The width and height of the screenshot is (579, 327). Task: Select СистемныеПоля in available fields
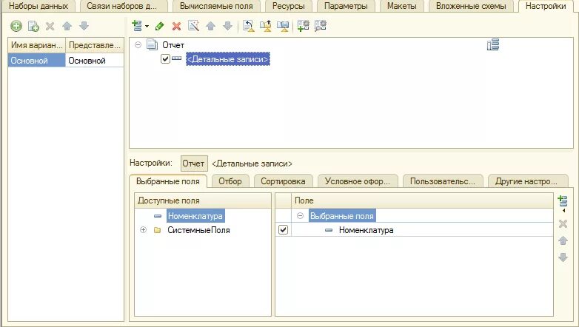(x=198, y=230)
